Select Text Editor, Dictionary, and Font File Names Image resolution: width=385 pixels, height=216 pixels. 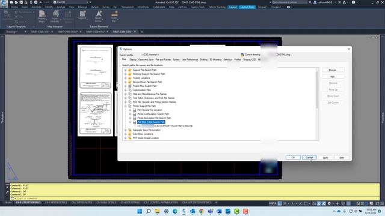pos(153,98)
